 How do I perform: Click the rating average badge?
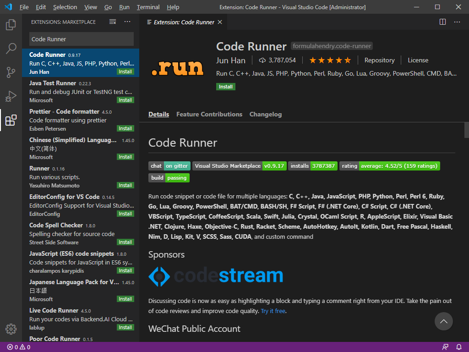tap(389, 166)
